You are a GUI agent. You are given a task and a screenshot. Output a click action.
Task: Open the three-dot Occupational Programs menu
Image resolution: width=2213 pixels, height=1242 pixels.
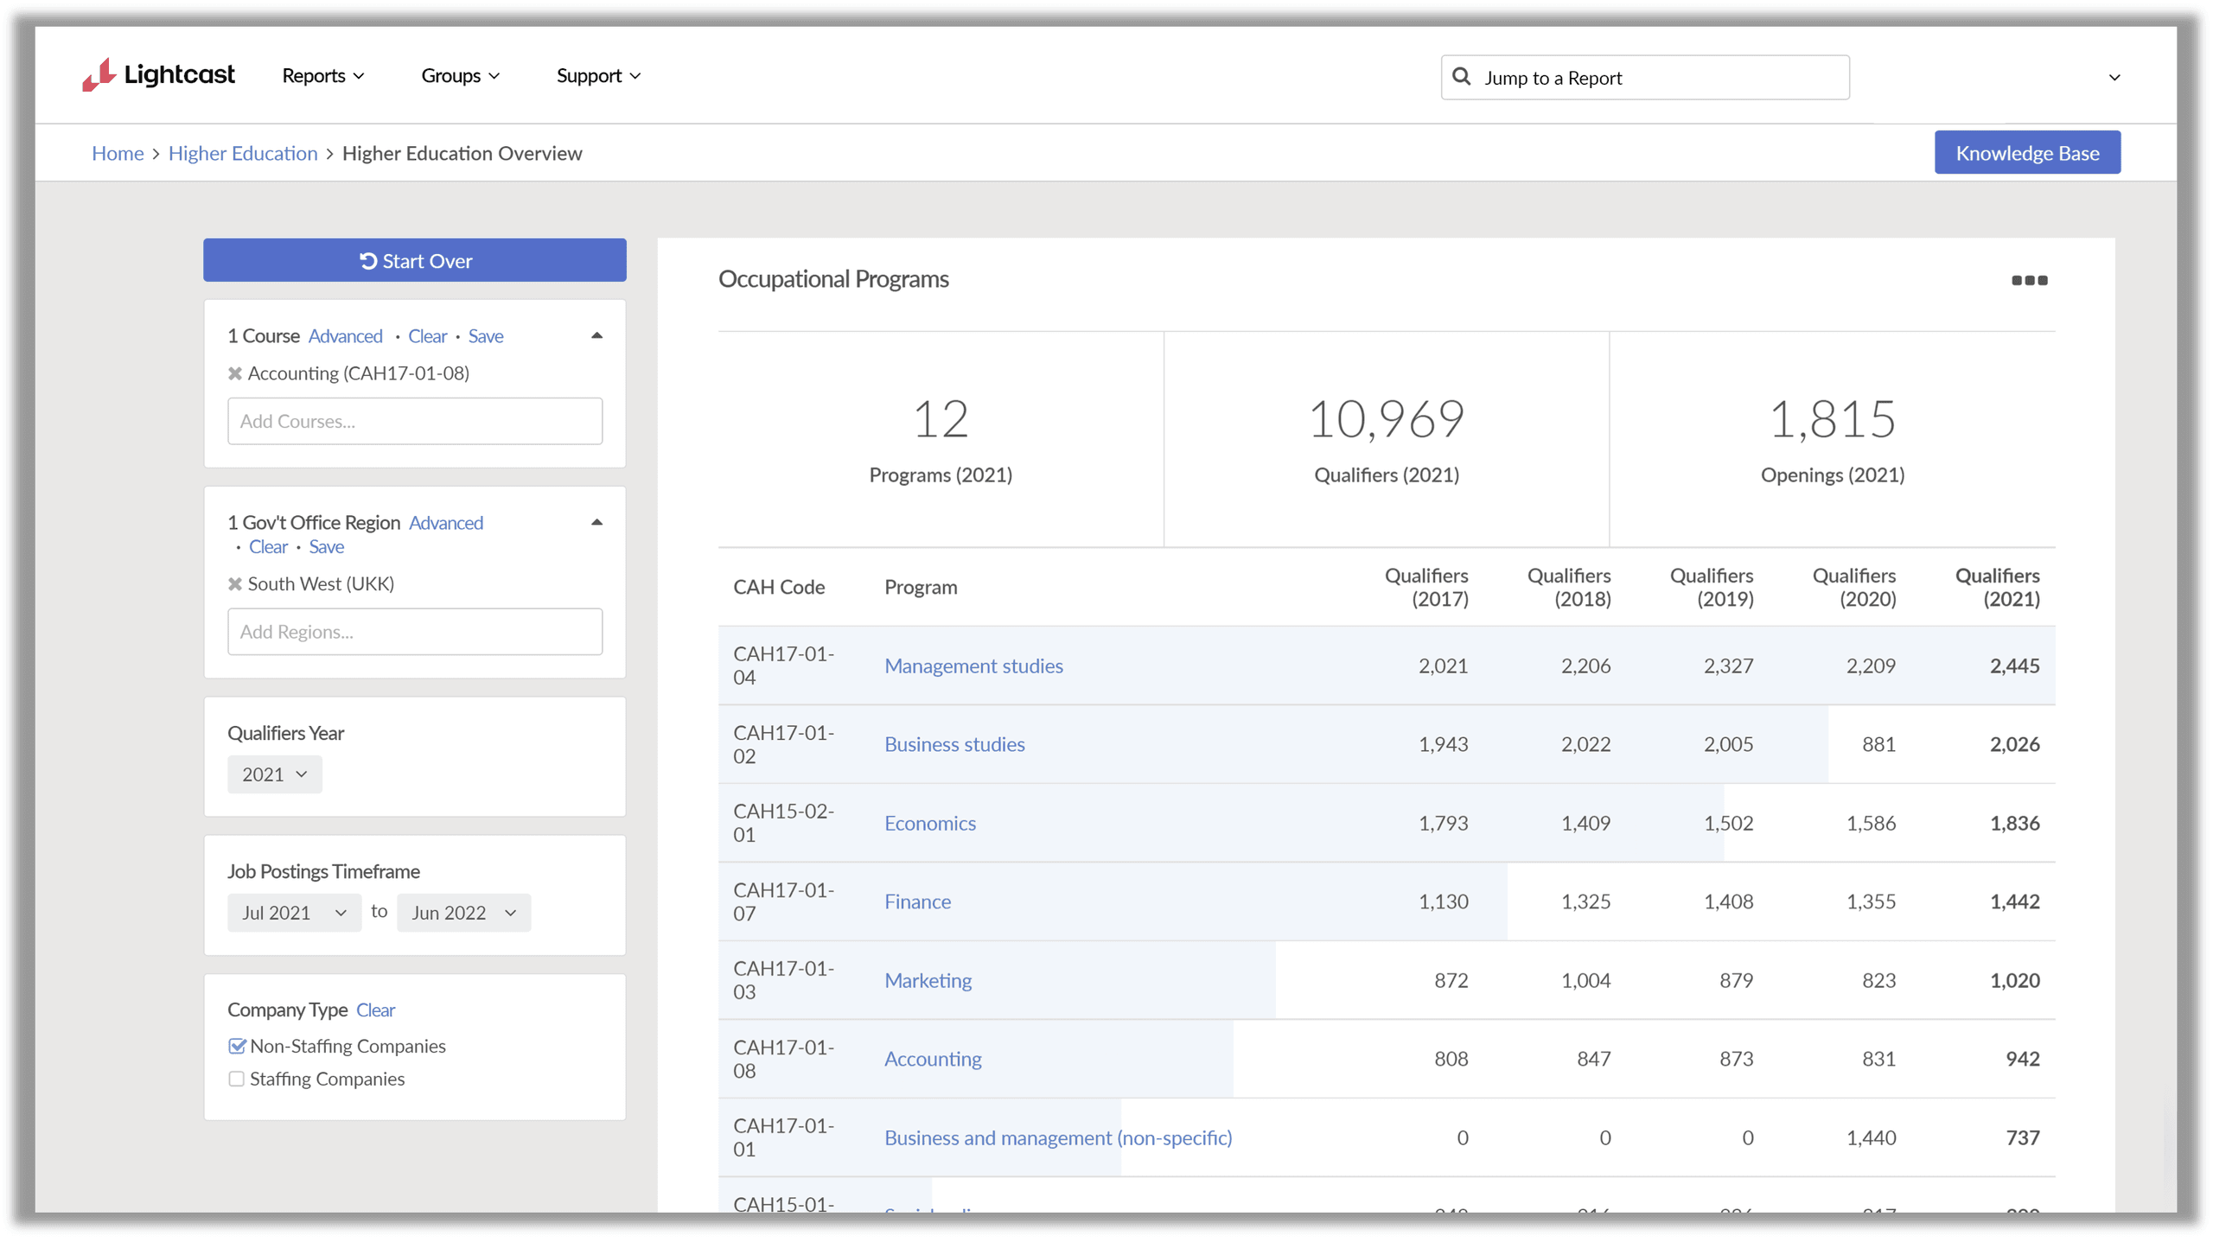[x=2028, y=280]
